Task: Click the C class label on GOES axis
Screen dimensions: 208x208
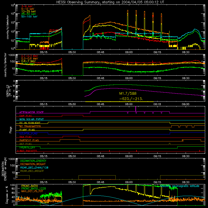Action: (x=14, y=91)
